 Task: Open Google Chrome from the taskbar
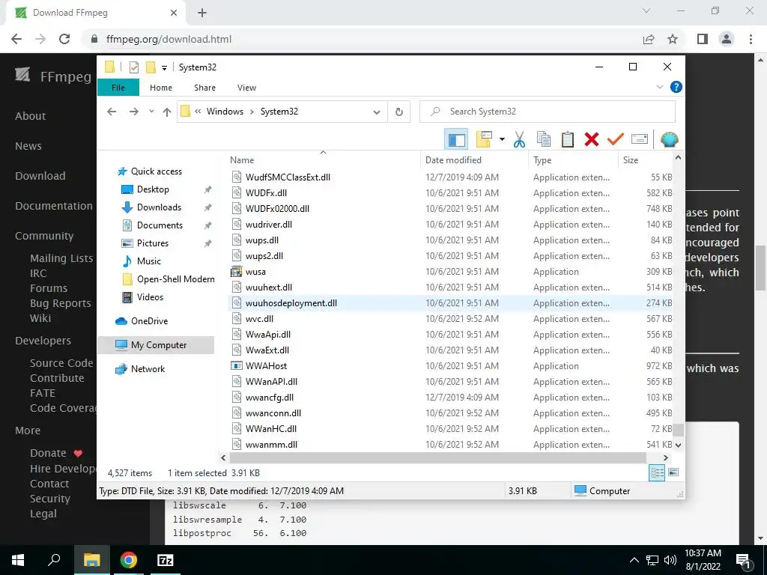(x=129, y=560)
